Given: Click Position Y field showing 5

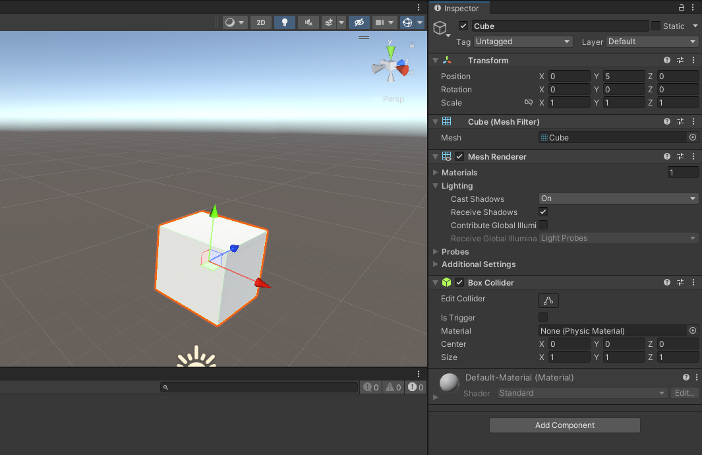Looking at the screenshot, I should point(624,76).
